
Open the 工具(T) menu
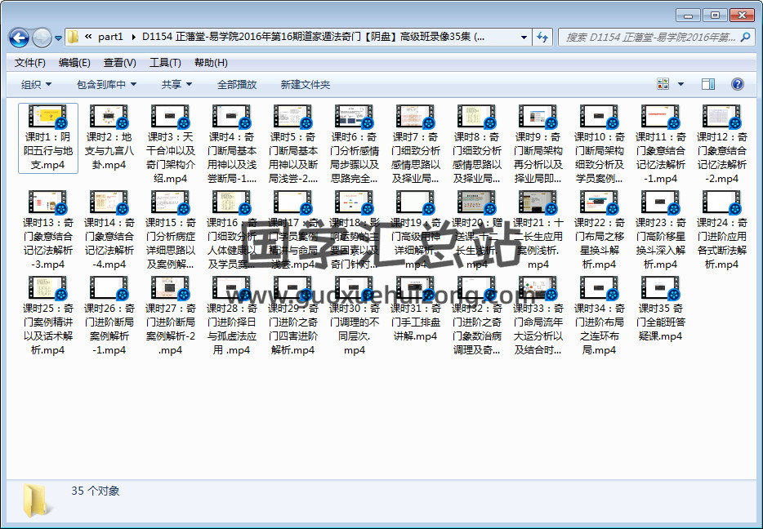click(x=164, y=63)
